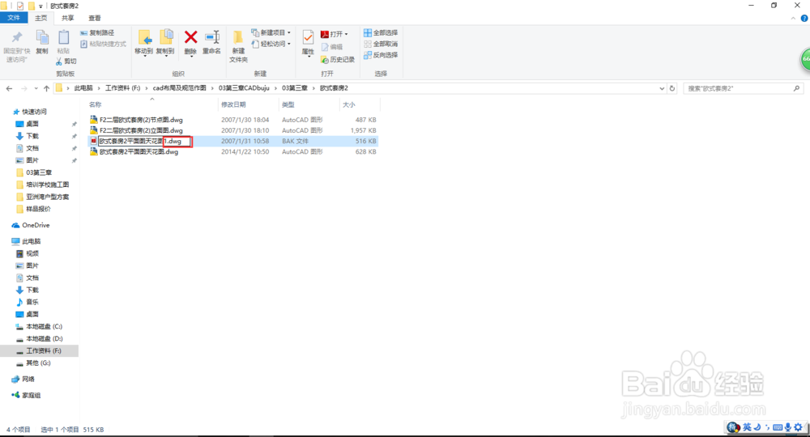810x437 pixels.
Task: Open the New item dropdown
Action: click(271, 32)
